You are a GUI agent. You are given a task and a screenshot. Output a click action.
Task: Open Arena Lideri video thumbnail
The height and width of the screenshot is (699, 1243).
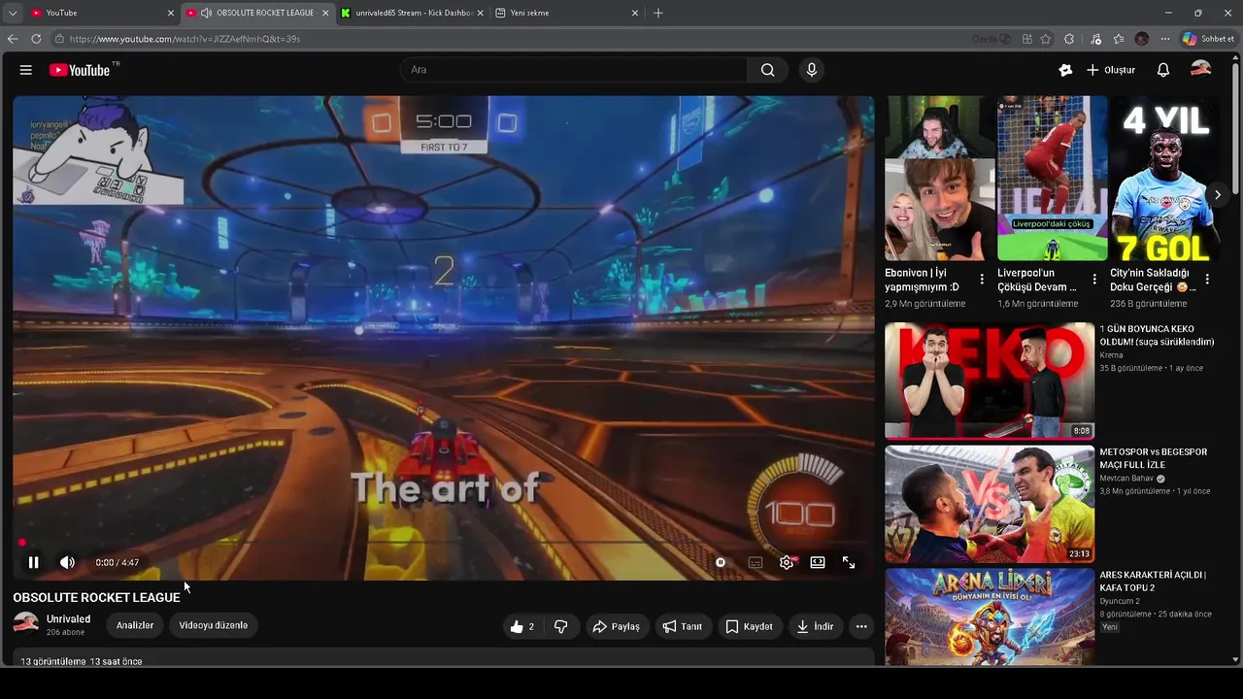coord(990,616)
